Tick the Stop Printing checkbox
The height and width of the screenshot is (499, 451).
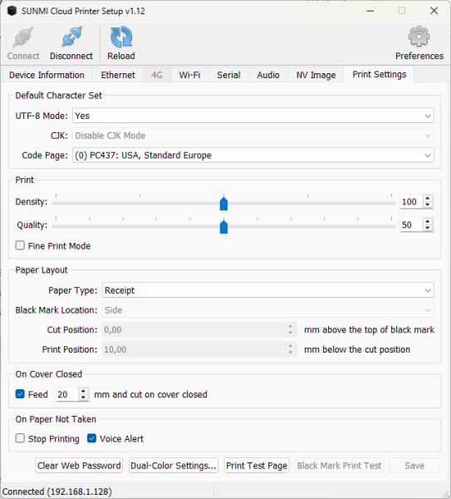click(x=20, y=438)
